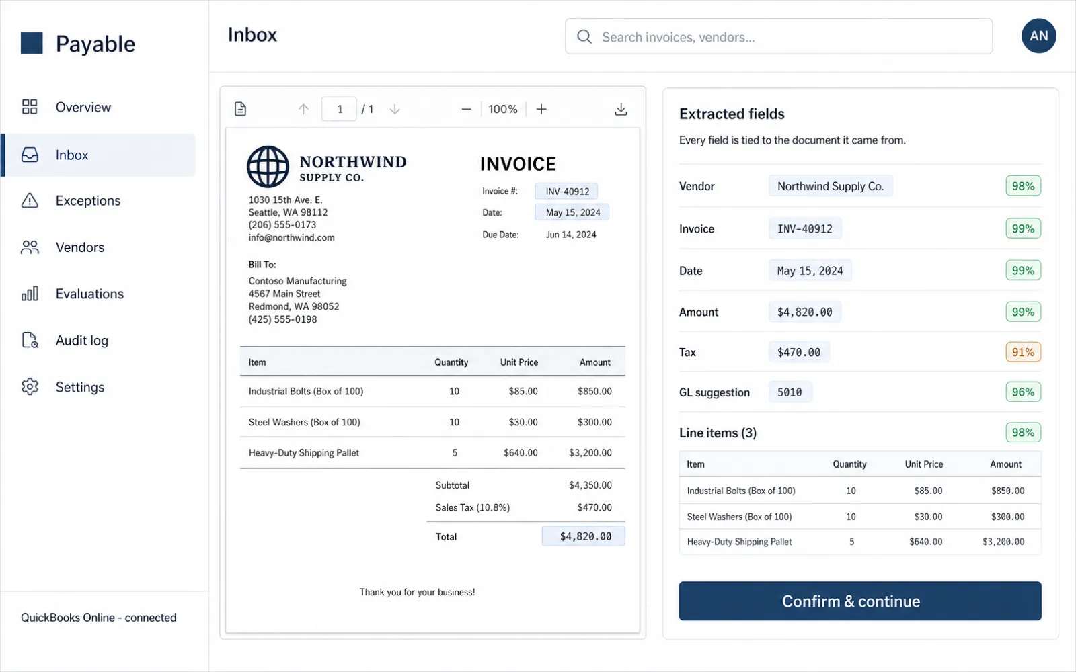Click the GL suggestion value 5010
The image size is (1076, 672).
tap(790, 392)
